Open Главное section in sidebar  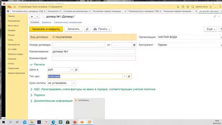pos(11,16)
